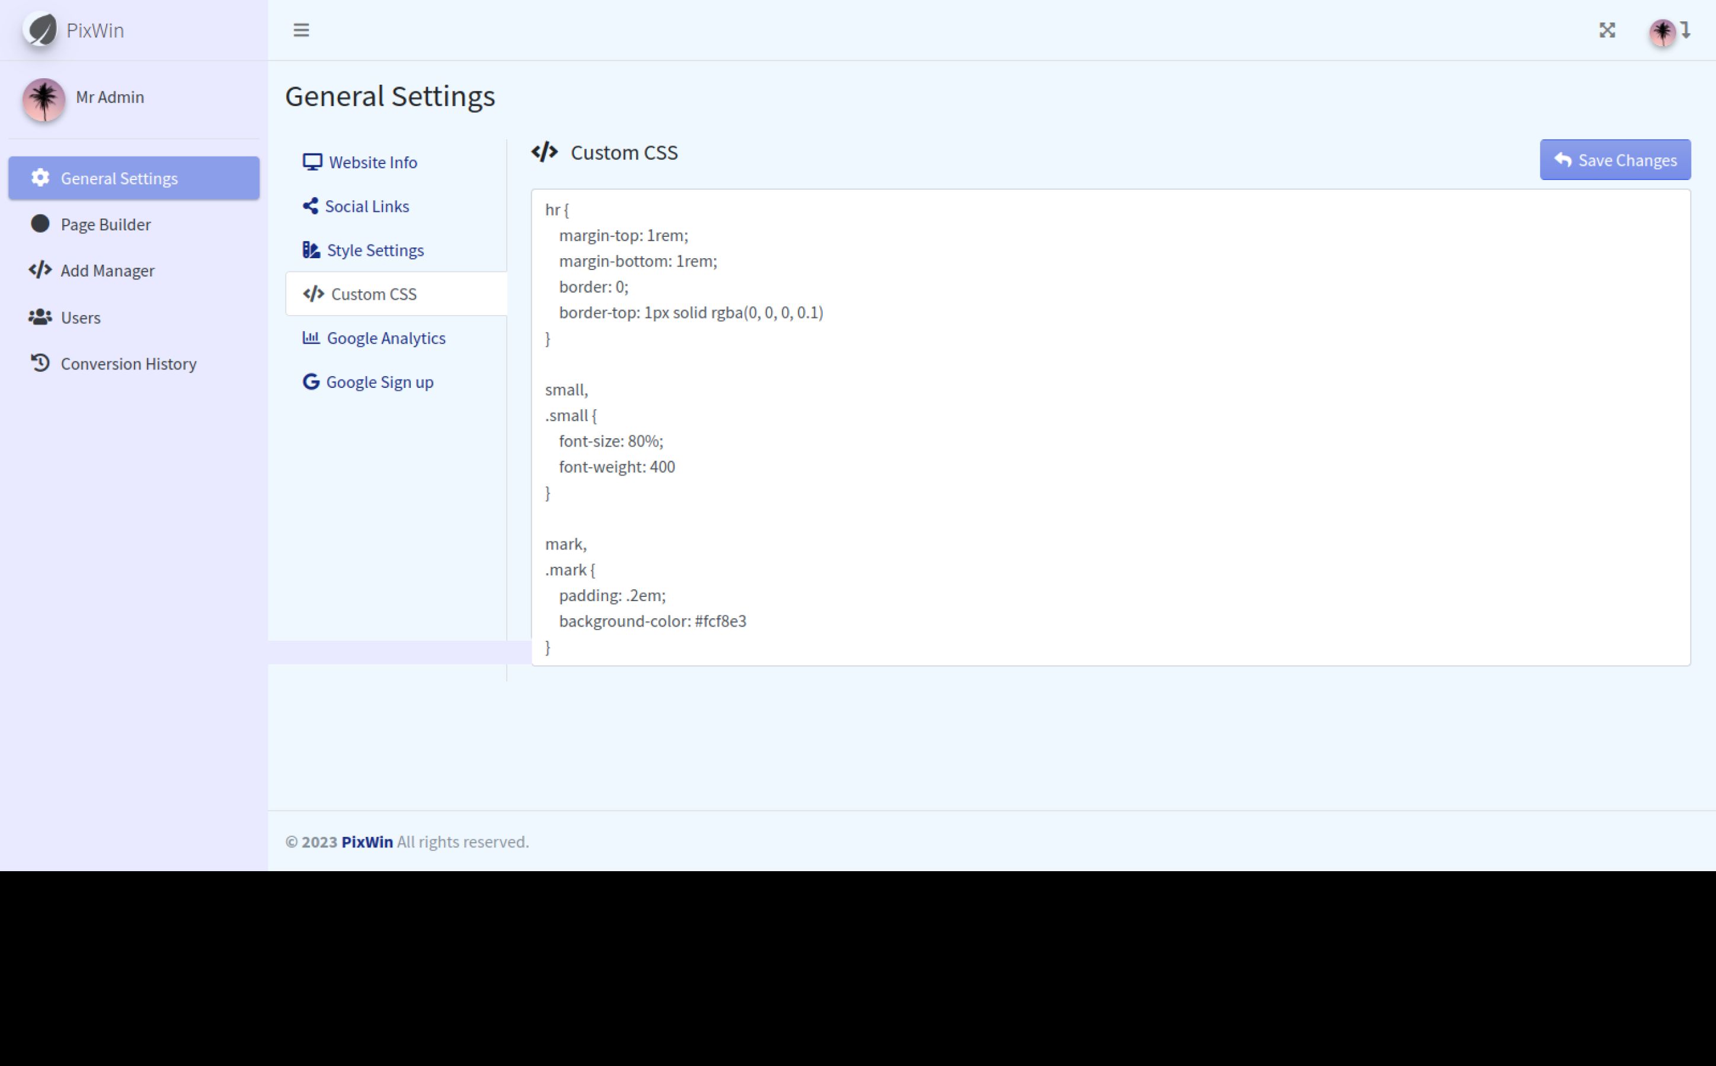Toggle fullscreen with the expand arrows icon
The height and width of the screenshot is (1066, 1716).
pyautogui.click(x=1606, y=30)
